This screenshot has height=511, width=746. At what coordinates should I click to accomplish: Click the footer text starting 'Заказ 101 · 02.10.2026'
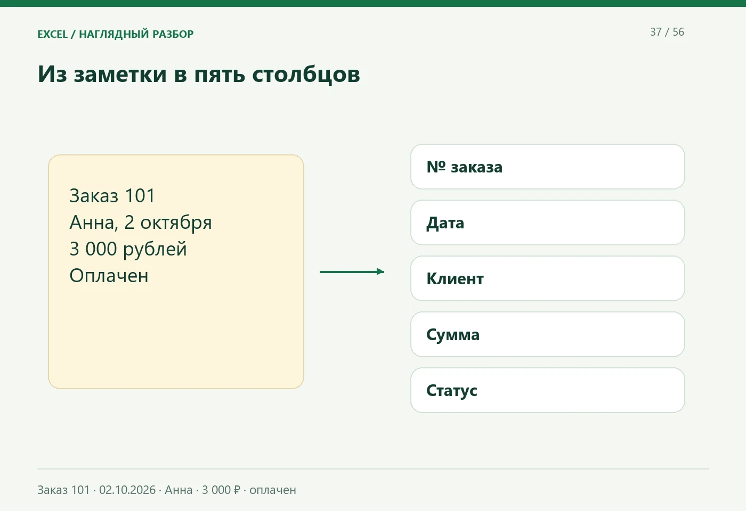pos(167,490)
